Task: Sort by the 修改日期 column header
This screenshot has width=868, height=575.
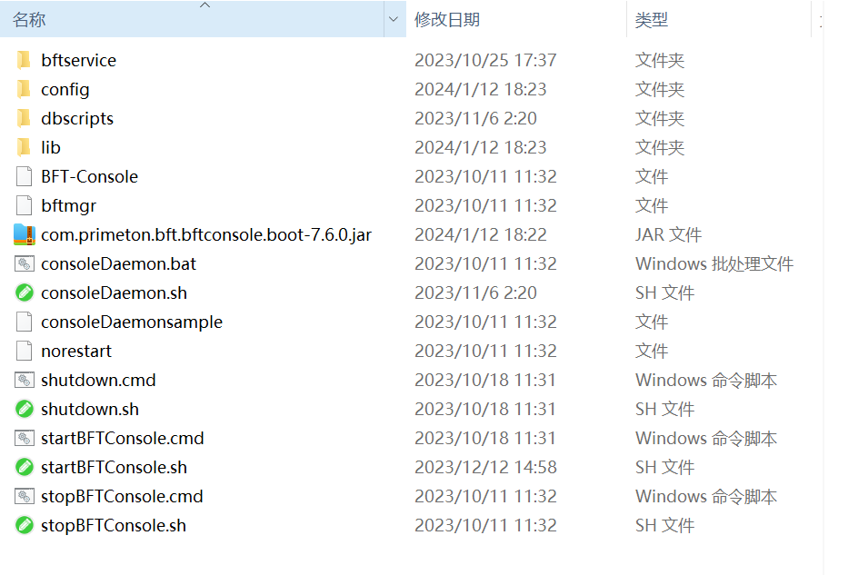Action: click(x=516, y=19)
